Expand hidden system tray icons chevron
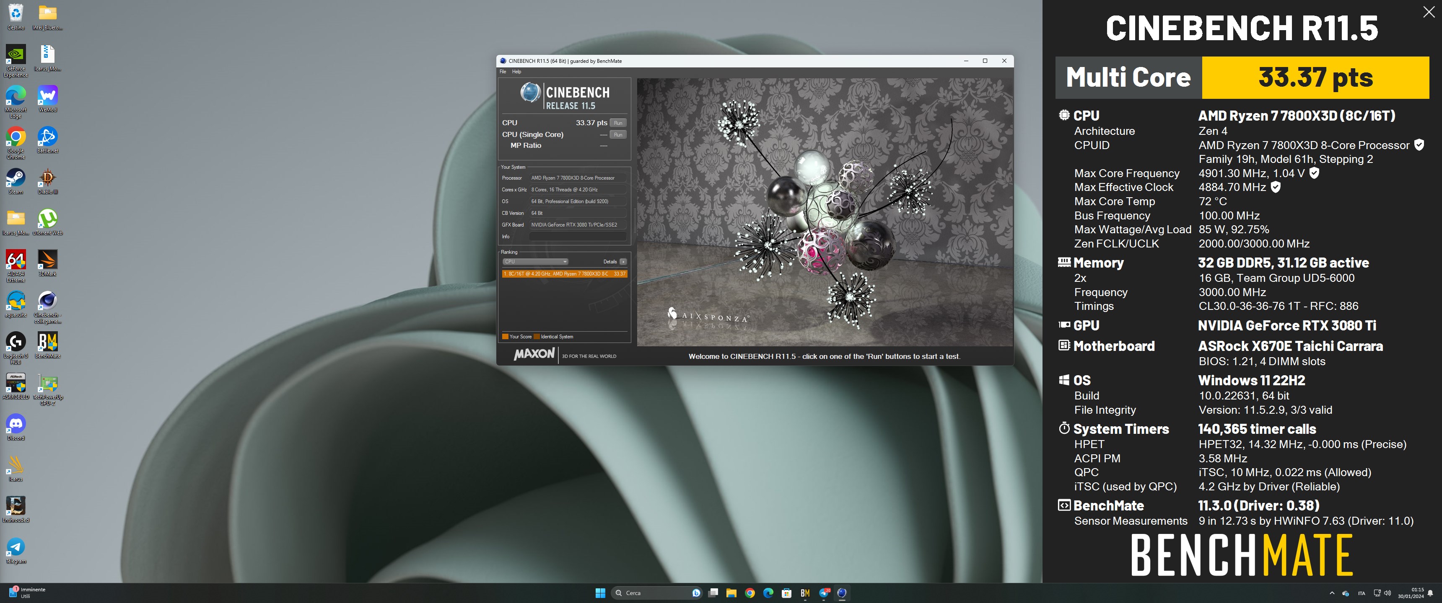Image resolution: width=1442 pixels, height=603 pixels. [1332, 593]
